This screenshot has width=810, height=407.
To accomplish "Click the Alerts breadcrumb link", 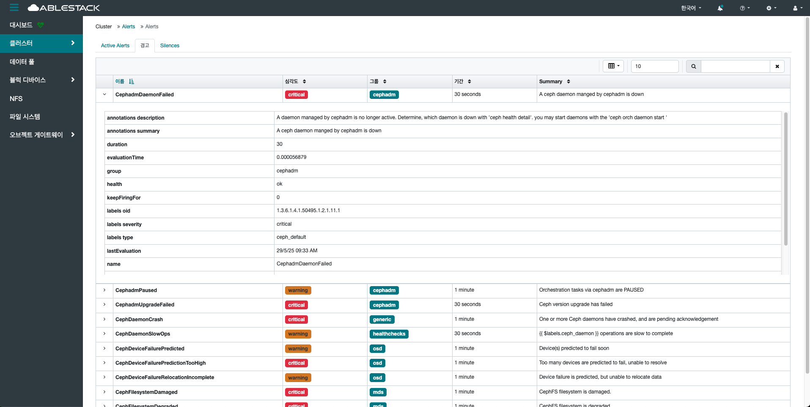I will point(128,27).
